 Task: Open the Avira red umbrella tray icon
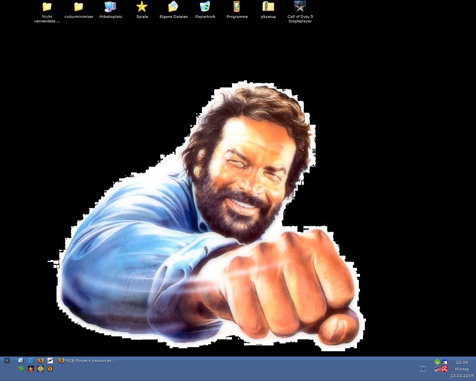pos(444,369)
